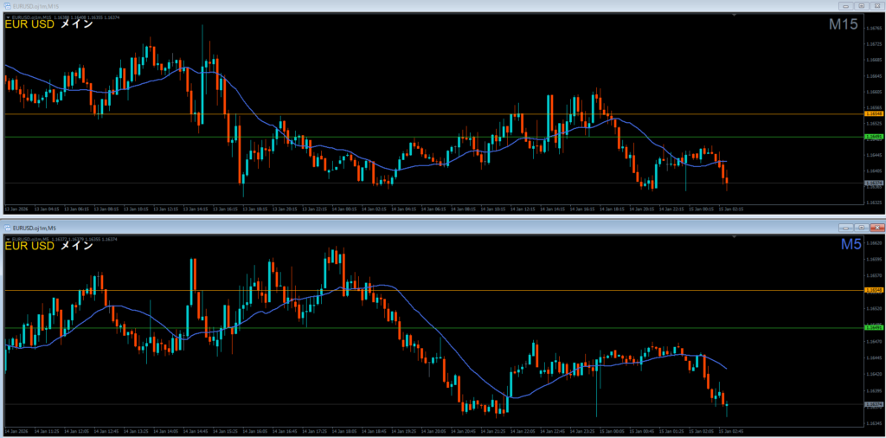Select gray 1.16374 current price tag in M15 chart

[874, 184]
